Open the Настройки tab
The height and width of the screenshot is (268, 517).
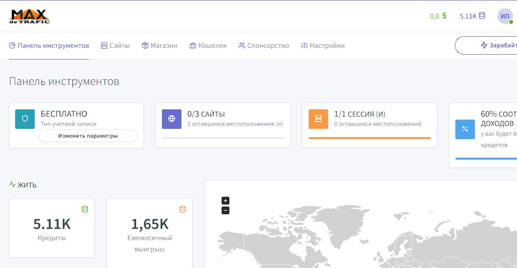point(323,45)
